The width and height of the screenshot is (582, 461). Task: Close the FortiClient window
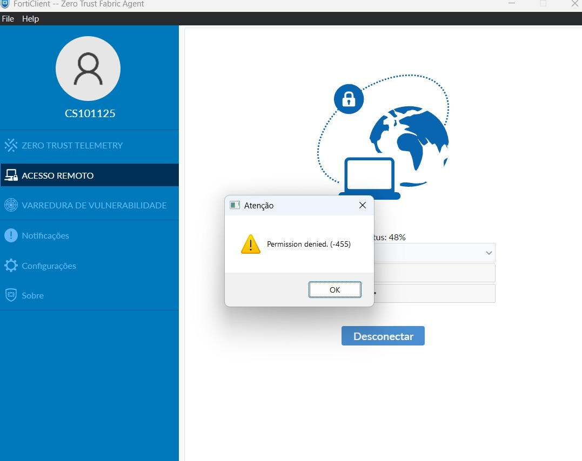(x=574, y=4)
